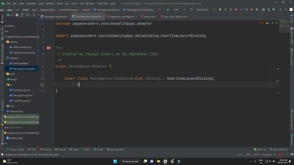Image resolution: width=294 pixels, height=165 pixels.
Task: Jump to the previous highlighted error arrow
Action: 272,23
